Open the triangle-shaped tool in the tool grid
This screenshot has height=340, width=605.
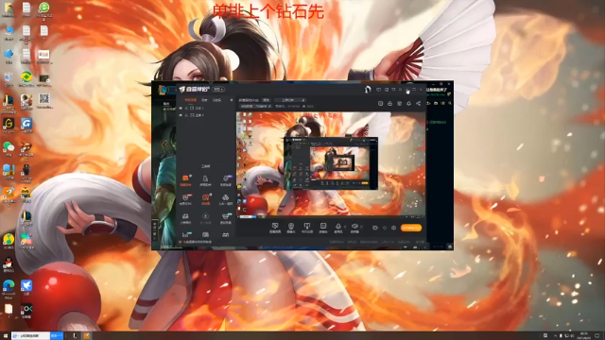225,199
